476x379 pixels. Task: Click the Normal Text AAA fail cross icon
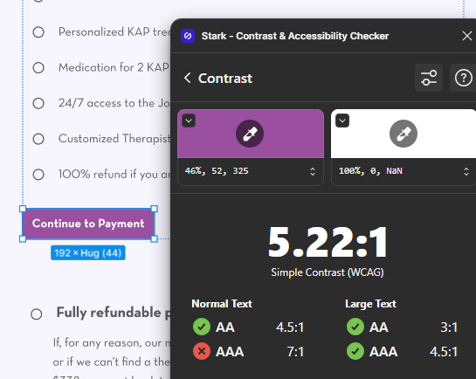point(202,351)
